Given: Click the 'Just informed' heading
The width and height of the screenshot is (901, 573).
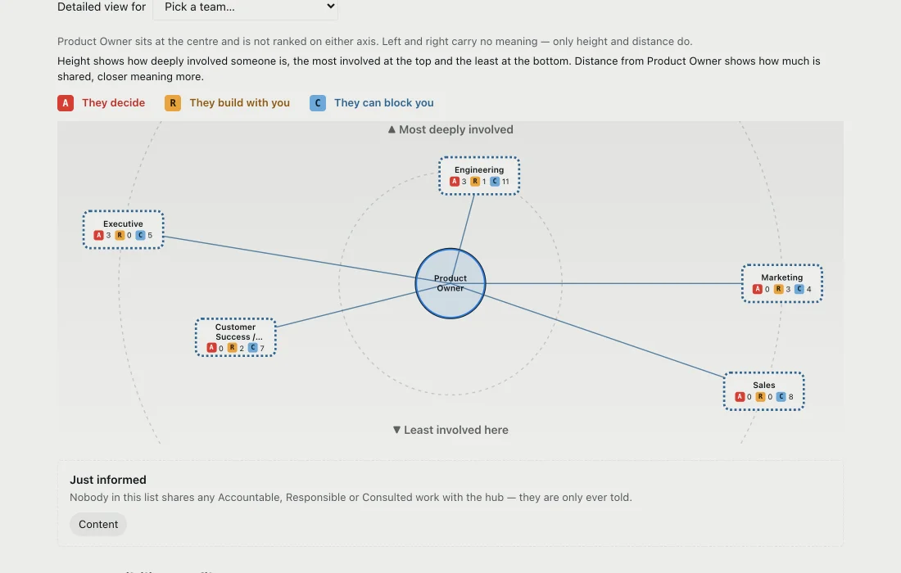Looking at the screenshot, I should pyautogui.click(x=108, y=480).
